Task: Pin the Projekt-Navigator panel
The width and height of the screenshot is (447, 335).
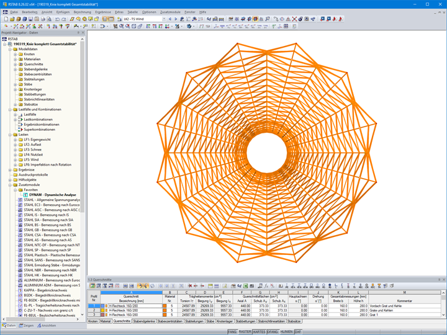Action: point(78,33)
